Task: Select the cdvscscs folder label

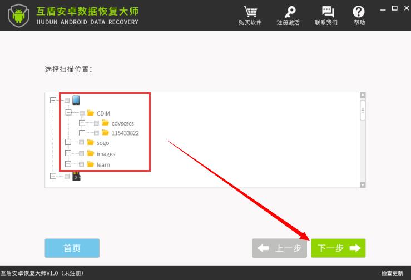Action: coord(123,123)
